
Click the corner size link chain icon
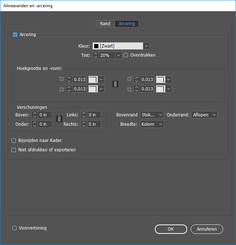tap(115, 84)
